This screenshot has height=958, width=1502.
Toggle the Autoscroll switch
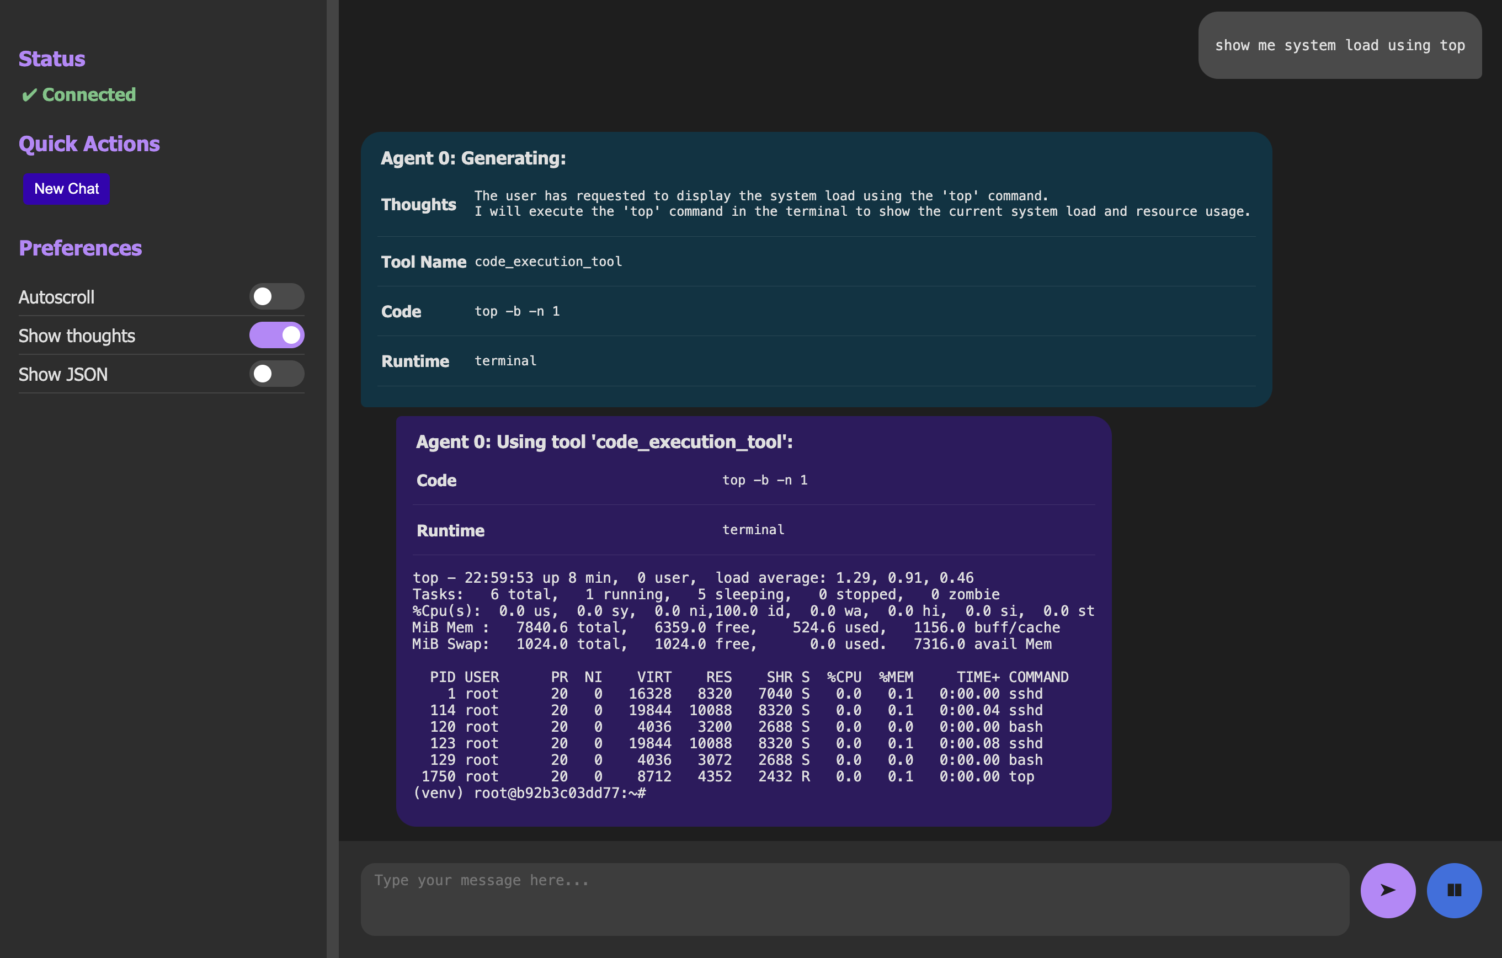coord(277,296)
